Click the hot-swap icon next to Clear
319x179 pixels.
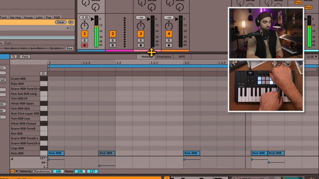[71, 22]
